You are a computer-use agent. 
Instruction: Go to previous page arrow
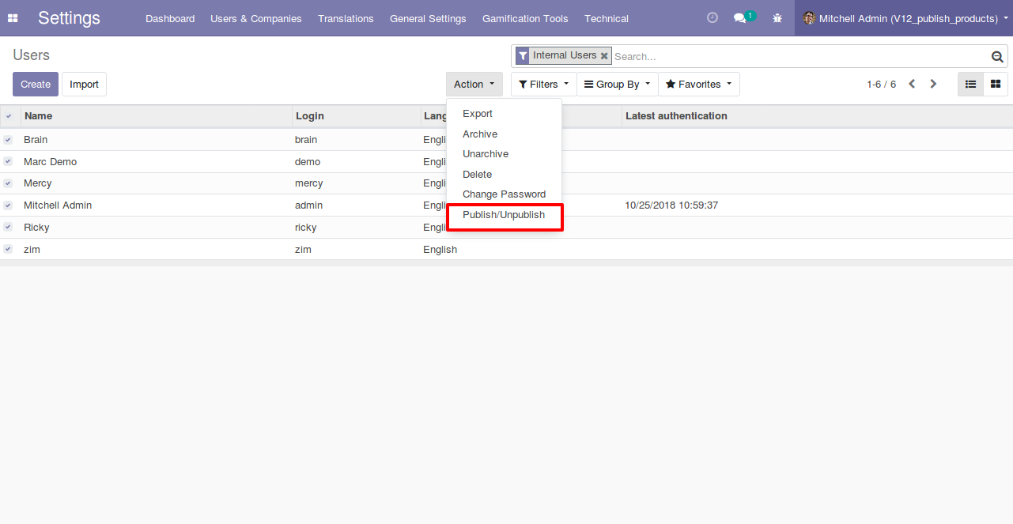pyautogui.click(x=912, y=84)
